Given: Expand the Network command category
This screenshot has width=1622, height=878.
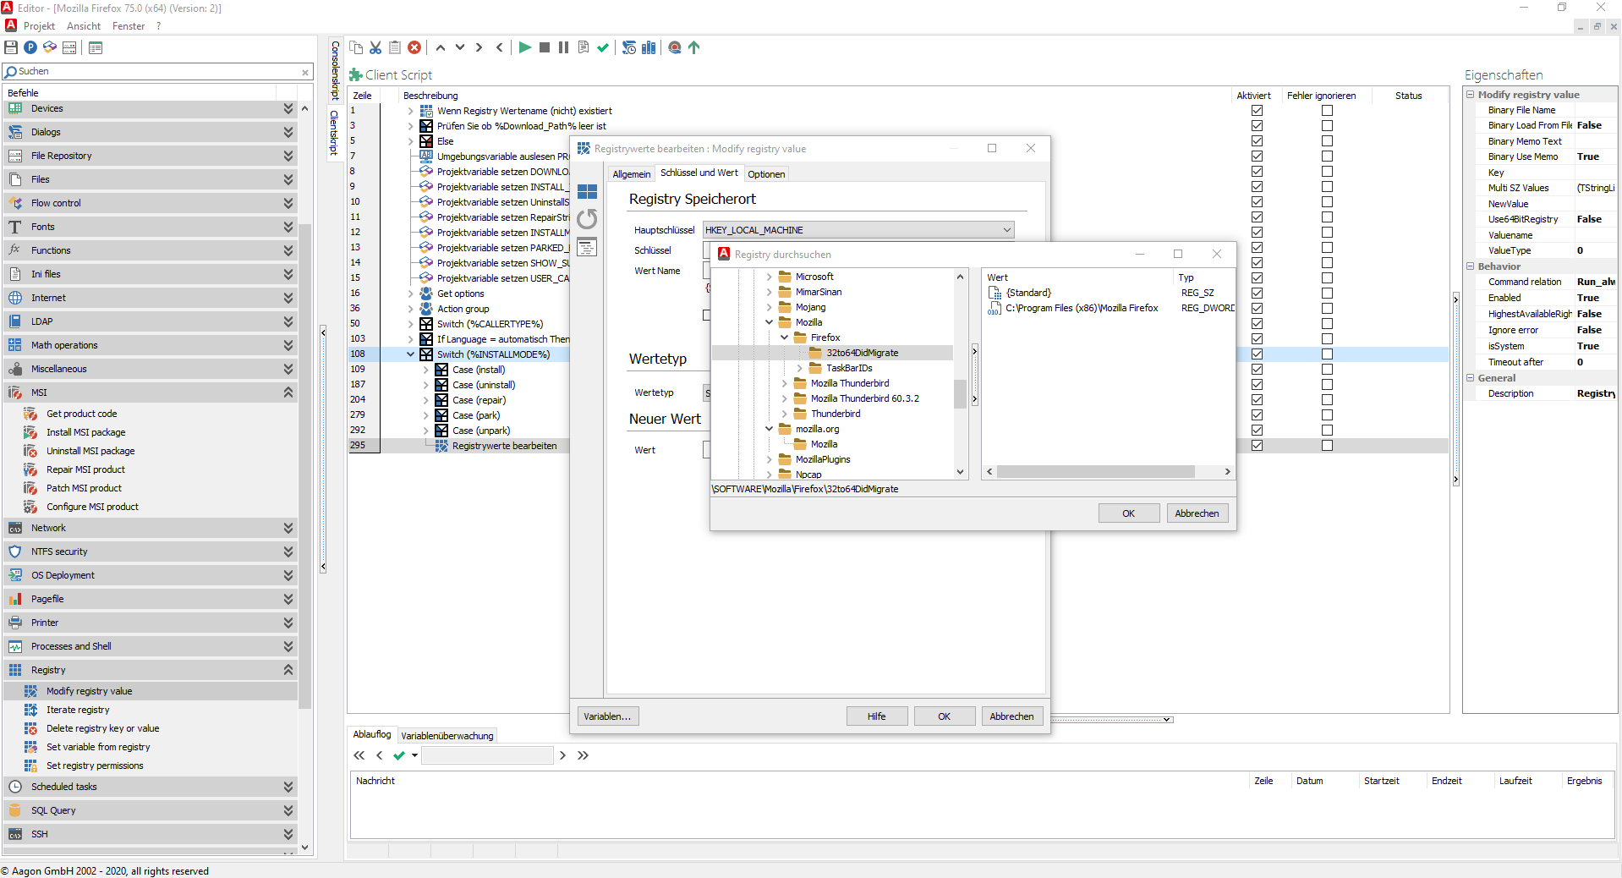Looking at the screenshot, I should point(288,528).
